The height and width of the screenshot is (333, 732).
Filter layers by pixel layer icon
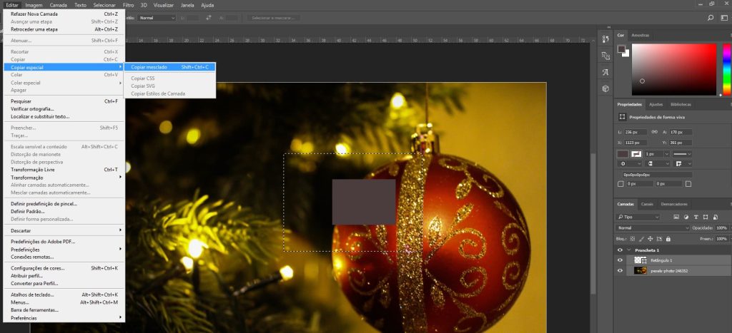point(676,217)
